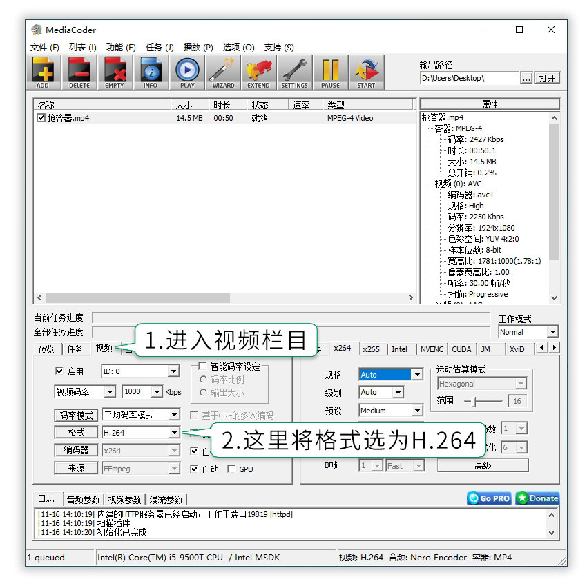Toggle the 启用 video checkbox
587x586 pixels.
59,371
